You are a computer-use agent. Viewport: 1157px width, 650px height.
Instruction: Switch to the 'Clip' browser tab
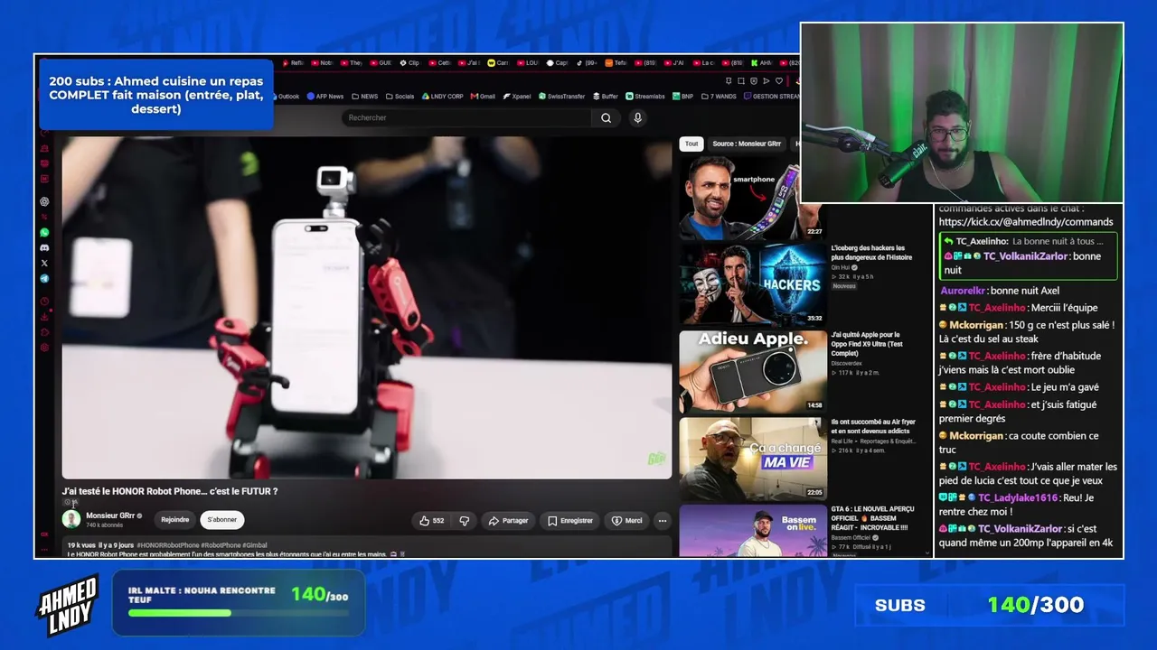click(x=409, y=63)
